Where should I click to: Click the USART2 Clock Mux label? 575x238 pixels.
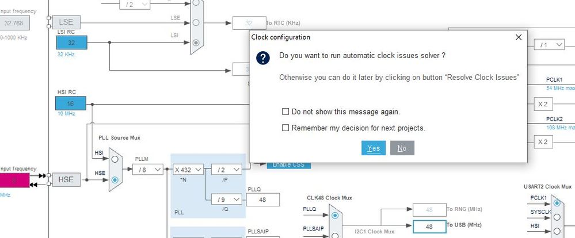point(547,186)
